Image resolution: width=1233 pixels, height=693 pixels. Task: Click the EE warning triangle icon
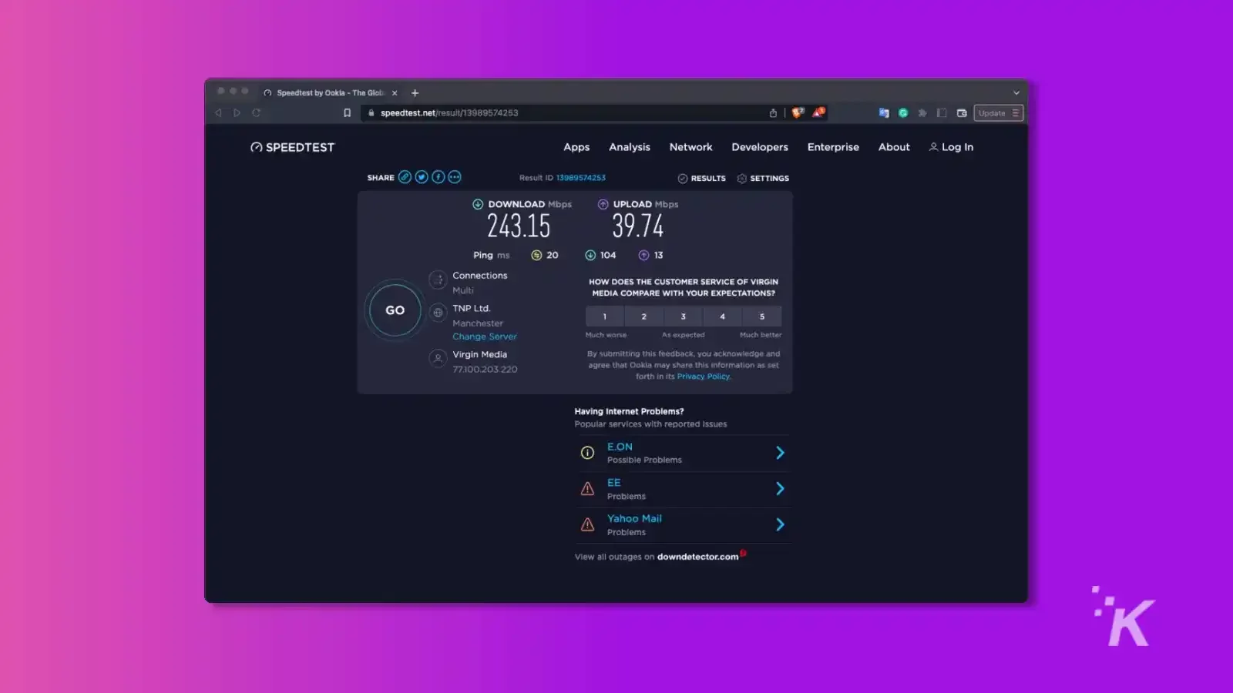click(587, 489)
